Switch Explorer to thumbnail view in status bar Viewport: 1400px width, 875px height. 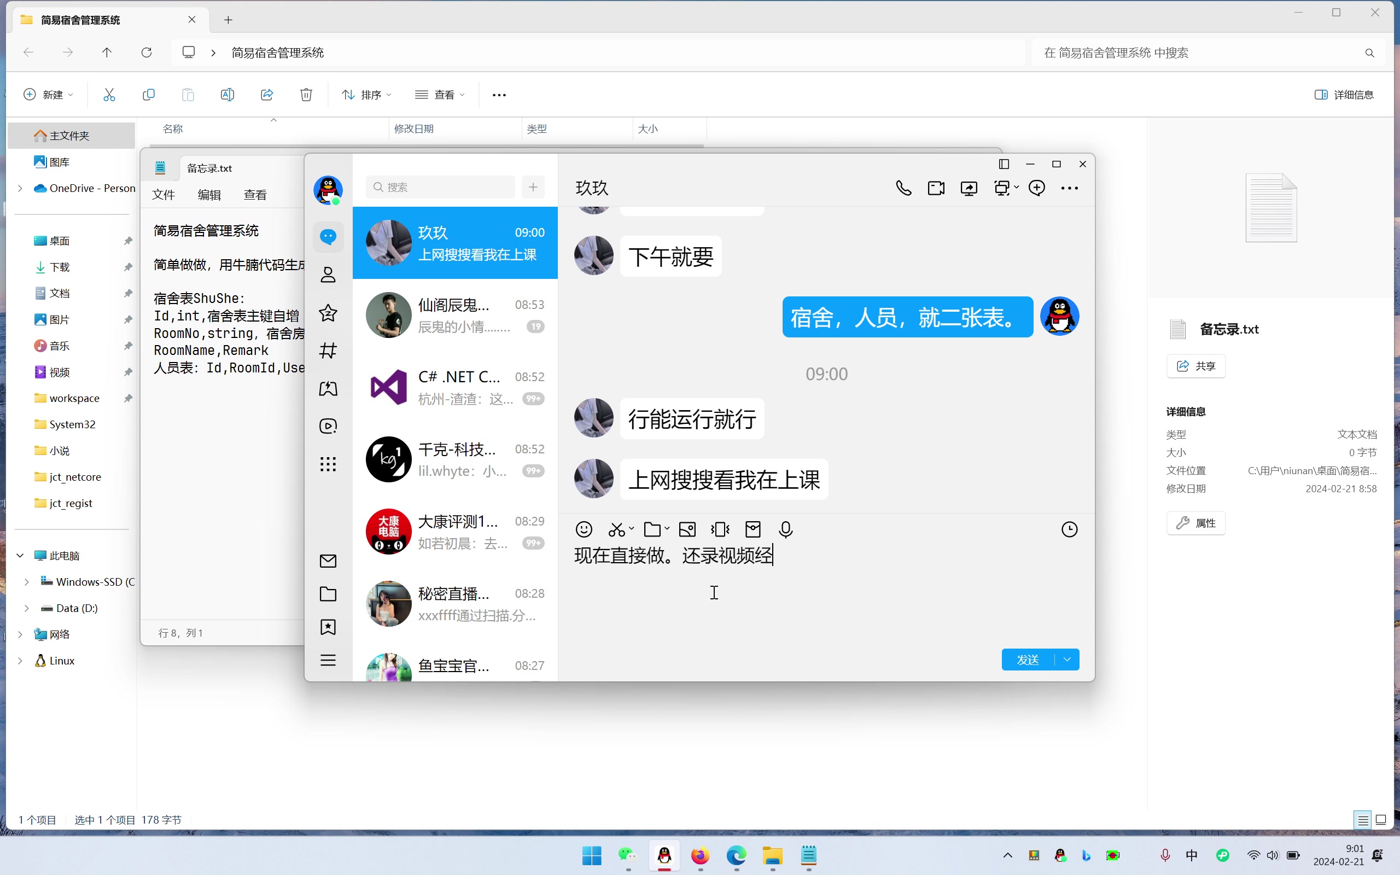(1381, 820)
